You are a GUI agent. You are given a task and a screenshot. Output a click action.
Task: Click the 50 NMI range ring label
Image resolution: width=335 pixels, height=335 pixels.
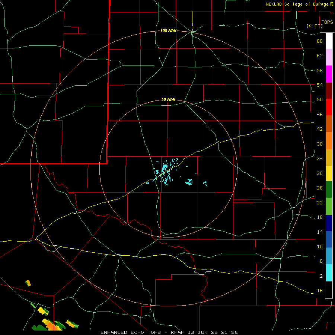(168, 99)
